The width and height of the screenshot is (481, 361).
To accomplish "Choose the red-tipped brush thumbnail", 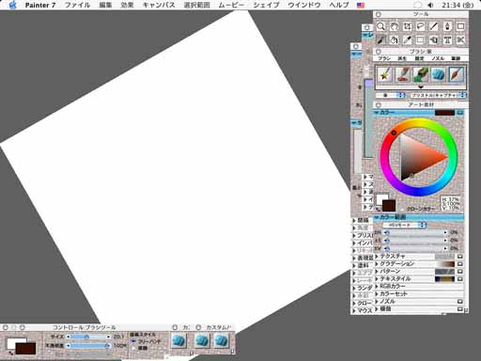I will click(x=403, y=75).
